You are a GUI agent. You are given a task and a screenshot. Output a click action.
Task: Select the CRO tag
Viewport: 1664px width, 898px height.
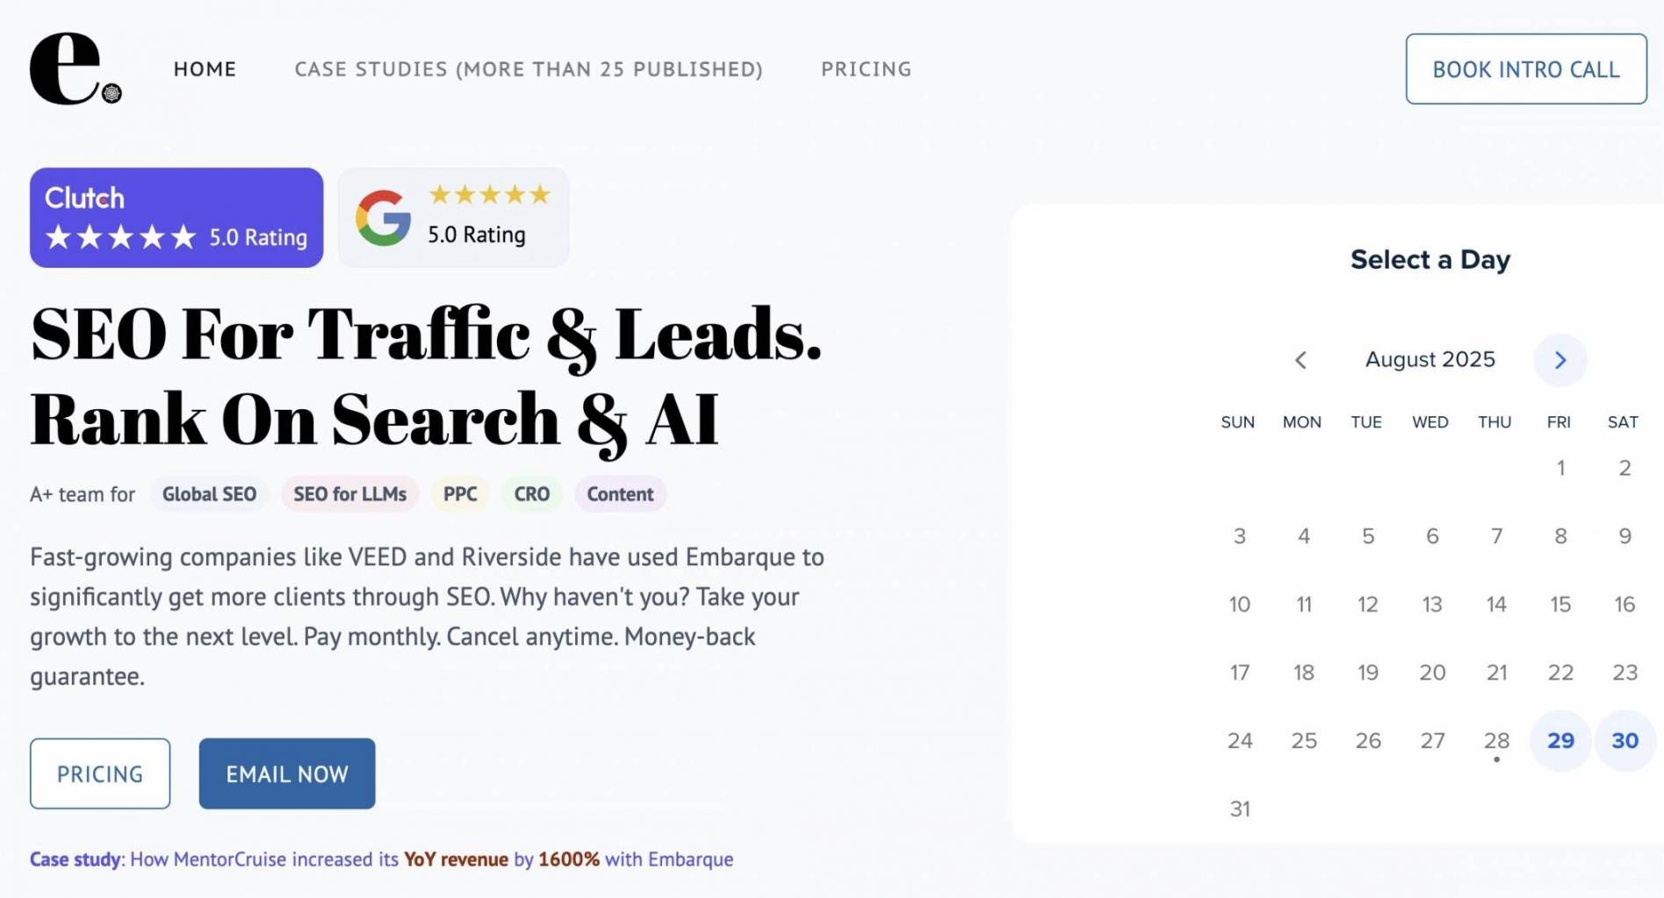click(x=532, y=494)
